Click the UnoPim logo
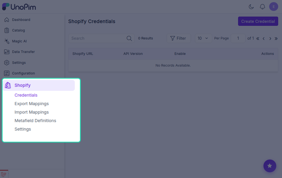The width and height of the screenshot is (282, 178). click(x=19, y=7)
